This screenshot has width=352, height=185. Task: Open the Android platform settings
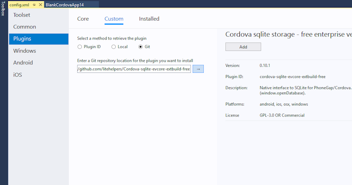pos(23,63)
